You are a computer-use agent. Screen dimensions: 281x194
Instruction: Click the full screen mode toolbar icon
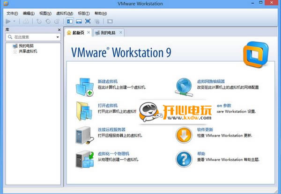[x=88, y=22]
